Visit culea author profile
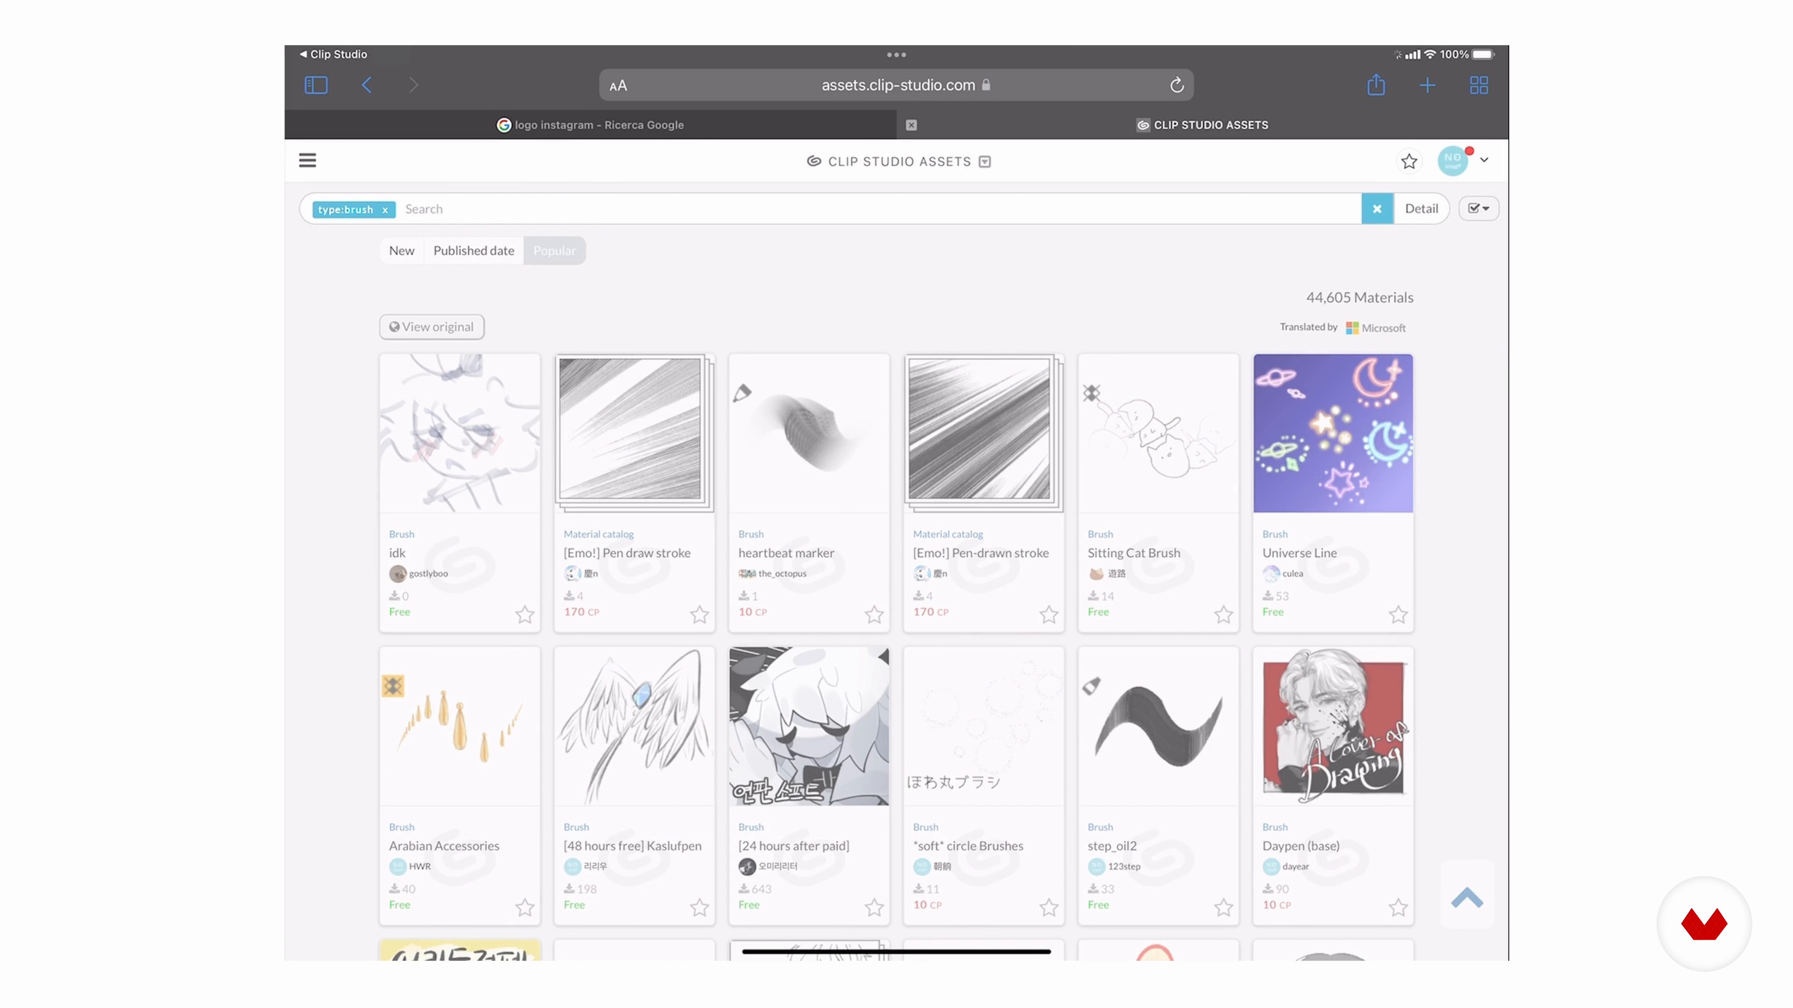The height and width of the screenshot is (1008, 1793). pyautogui.click(x=1283, y=573)
